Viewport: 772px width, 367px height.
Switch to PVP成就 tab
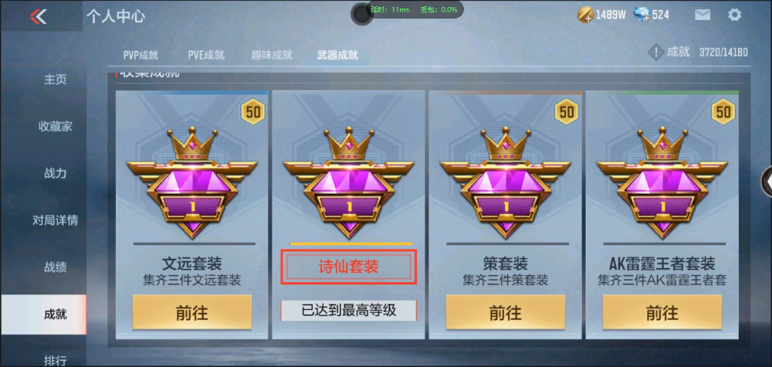[x=141, y=55]
